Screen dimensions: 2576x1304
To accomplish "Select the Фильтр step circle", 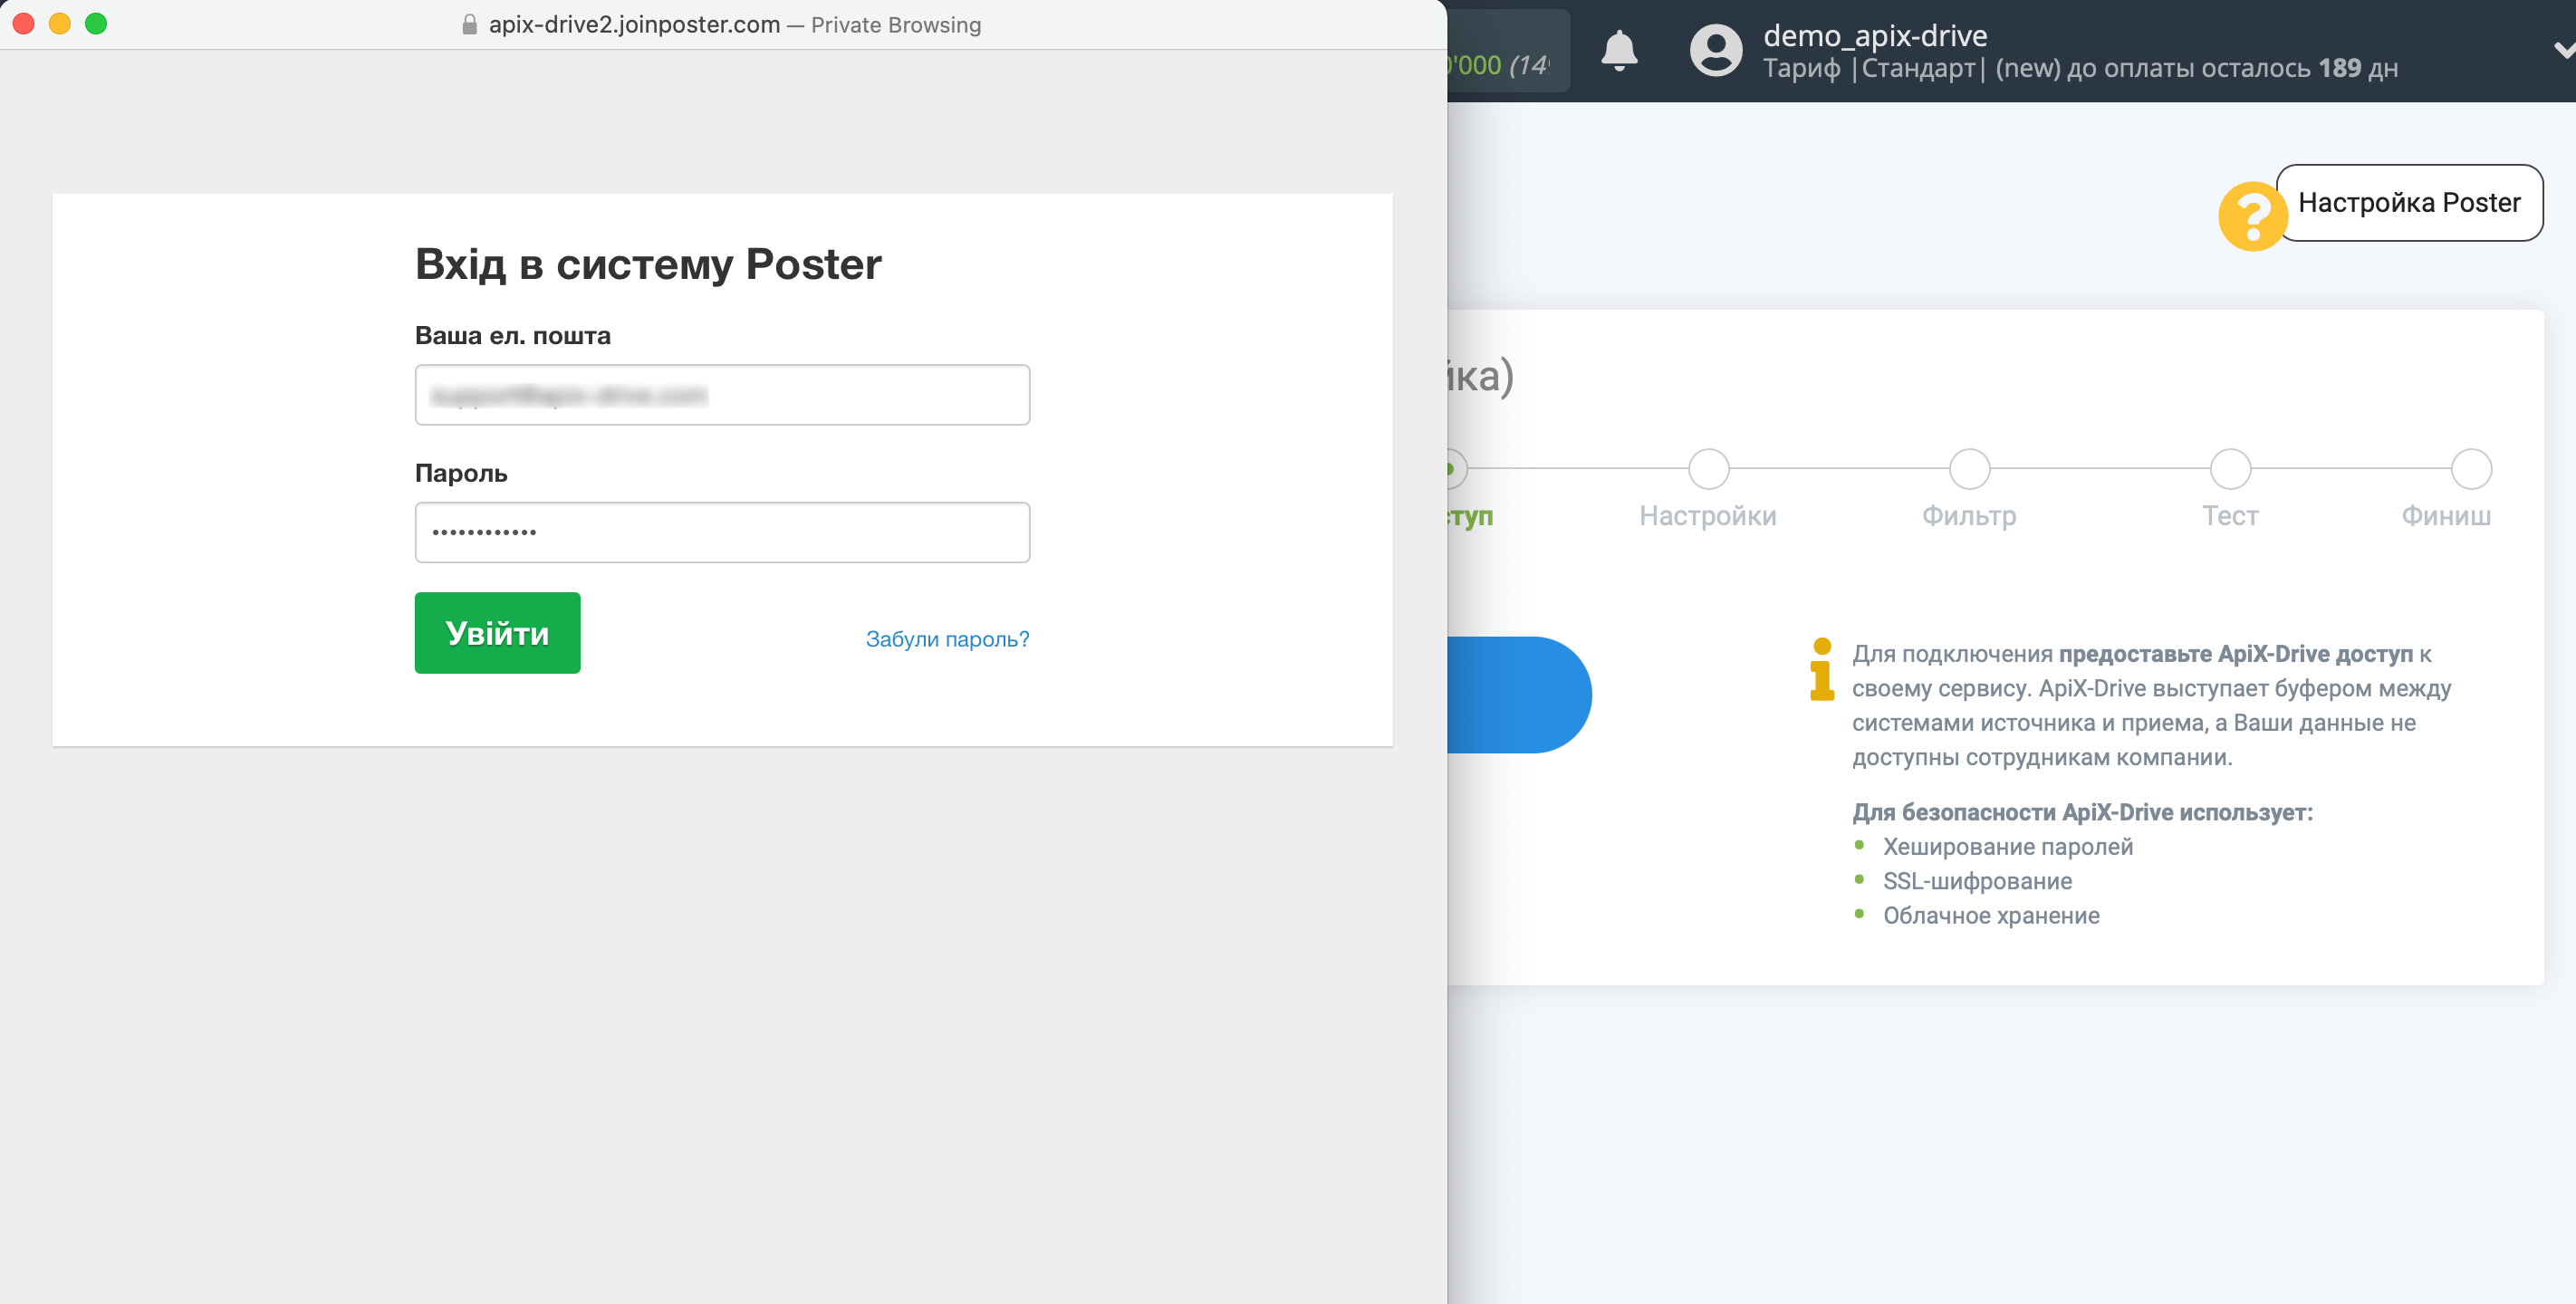I will pyautogui.click(x=1969, y=469).
